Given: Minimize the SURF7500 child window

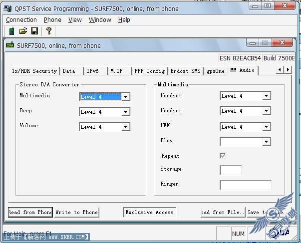Looking at the screenshot, I should coord(253,43).
